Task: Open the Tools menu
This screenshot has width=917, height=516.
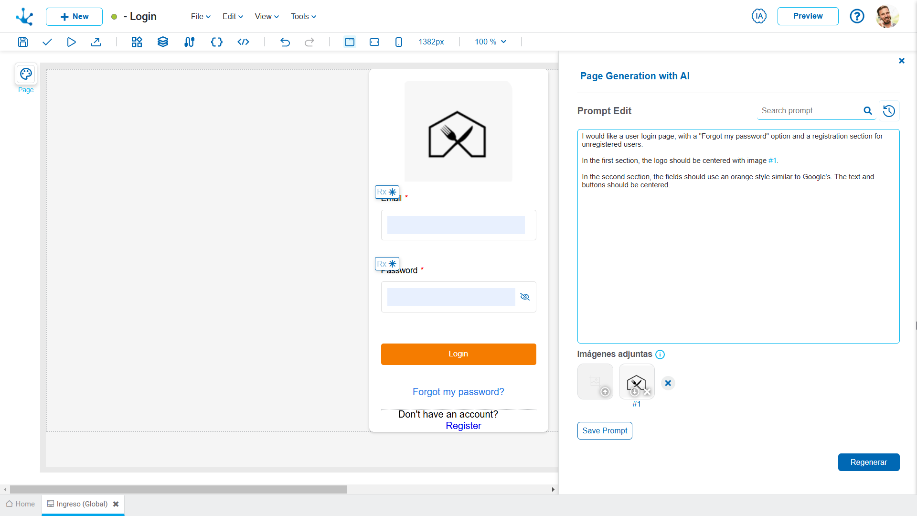Action: point(302,16)
